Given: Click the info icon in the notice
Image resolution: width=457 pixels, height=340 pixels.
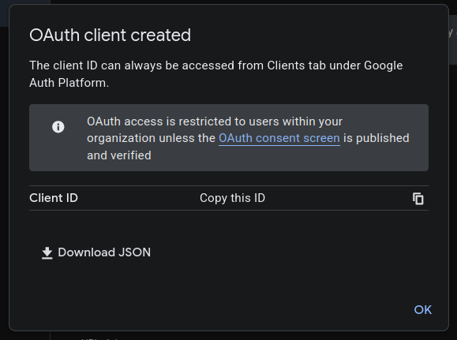Looking at the screenshot, I should pos(58,127).
